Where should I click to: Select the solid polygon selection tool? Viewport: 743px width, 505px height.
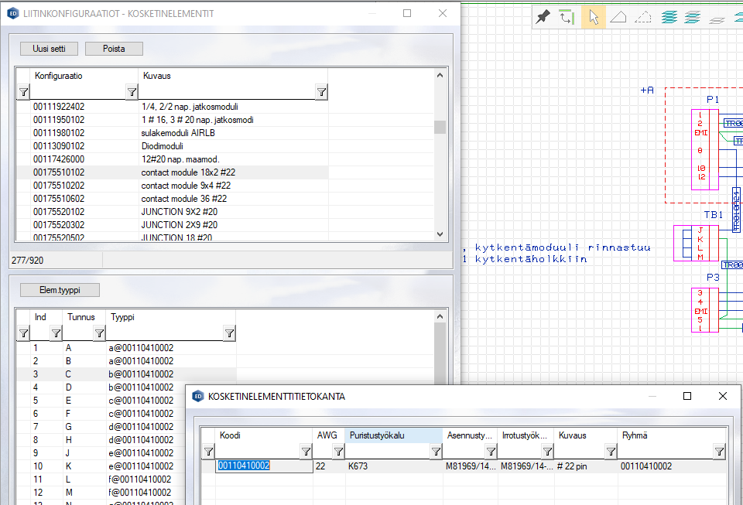click(x=618, y=17)
